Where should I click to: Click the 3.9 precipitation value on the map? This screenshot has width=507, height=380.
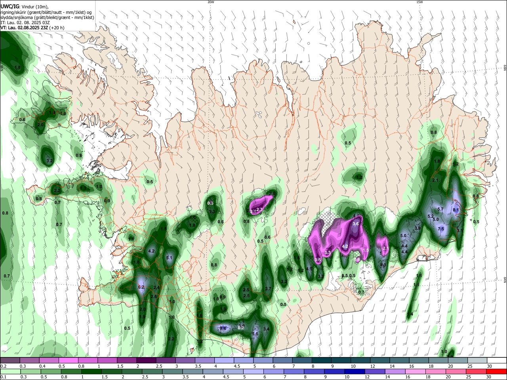417,228
